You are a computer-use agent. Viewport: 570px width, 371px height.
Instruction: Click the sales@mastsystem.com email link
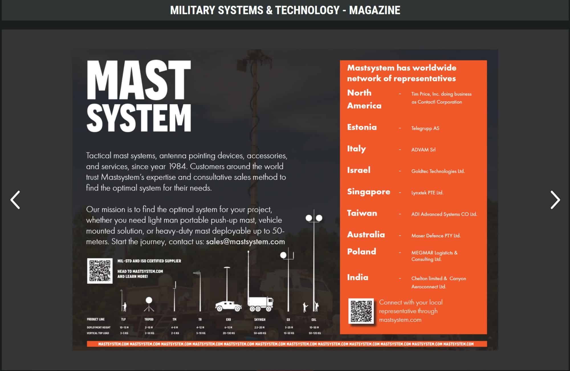pos(246,242)
